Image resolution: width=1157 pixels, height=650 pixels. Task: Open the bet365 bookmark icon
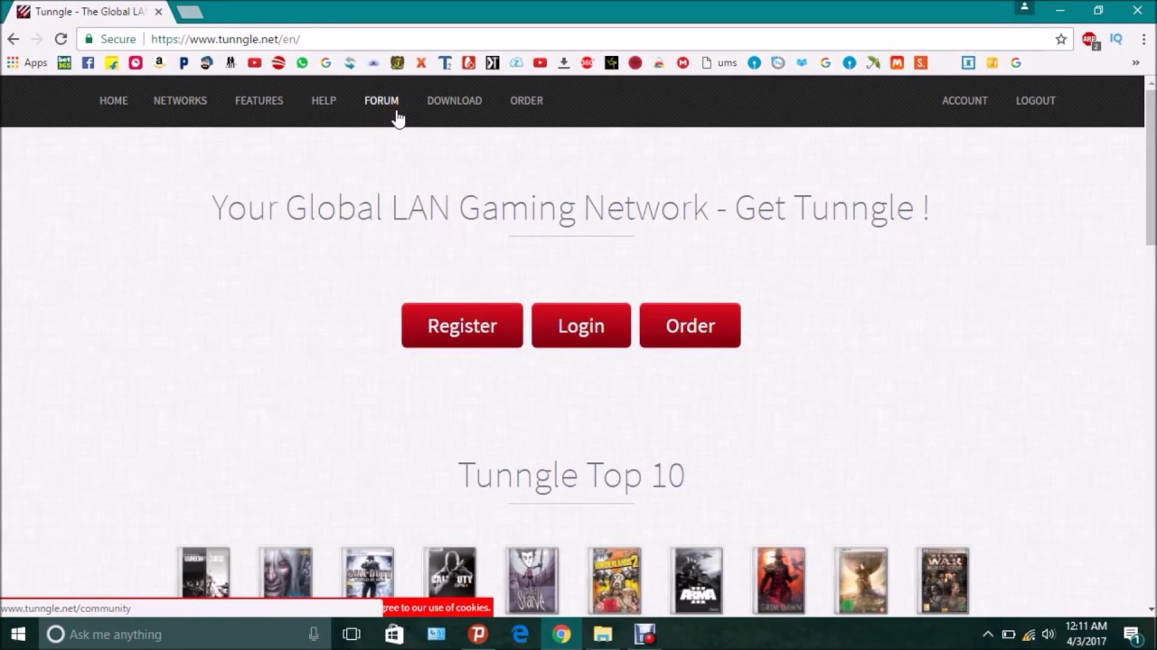point(64,63)
